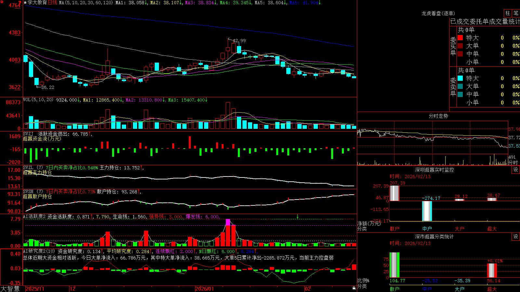520x292 pixels.
Task: Click the 学大教育 stock name
Action: [37, 3]
